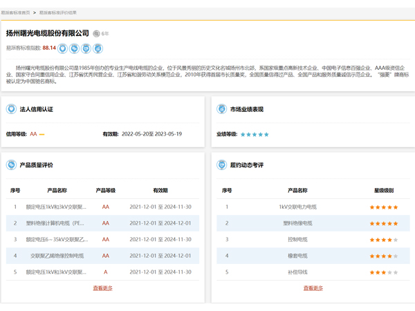415x311 pixels.
Task: Click the 产品名称 header in 产品质量评价
Action: [x=57, y=191]
